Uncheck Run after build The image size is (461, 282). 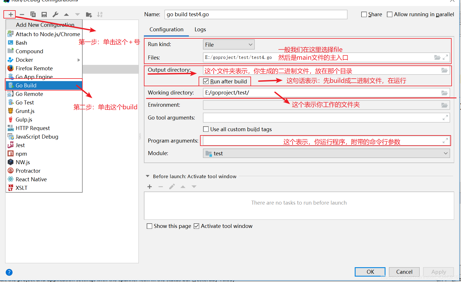click(206, 81)
